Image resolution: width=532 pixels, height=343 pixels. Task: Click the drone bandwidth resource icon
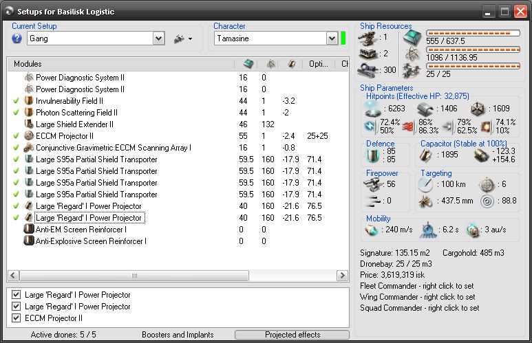(x=412, y=71)
